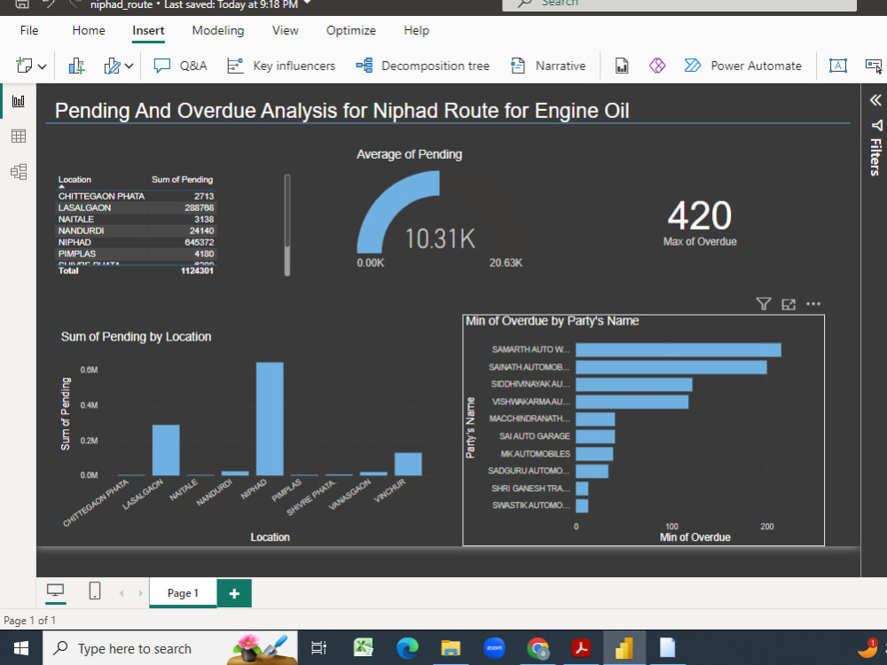Add a new page with the plus button
The width and height of the screenshot is (887, 665).
click(x=233, y=592)
